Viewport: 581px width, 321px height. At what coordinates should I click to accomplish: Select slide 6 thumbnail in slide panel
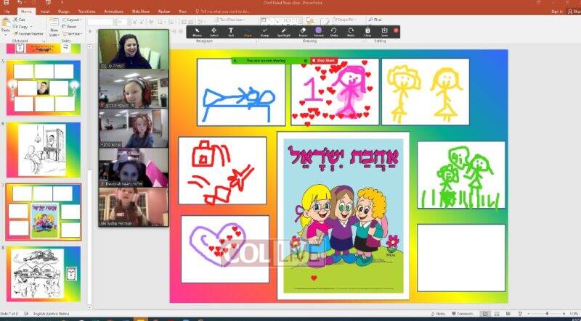44,149
